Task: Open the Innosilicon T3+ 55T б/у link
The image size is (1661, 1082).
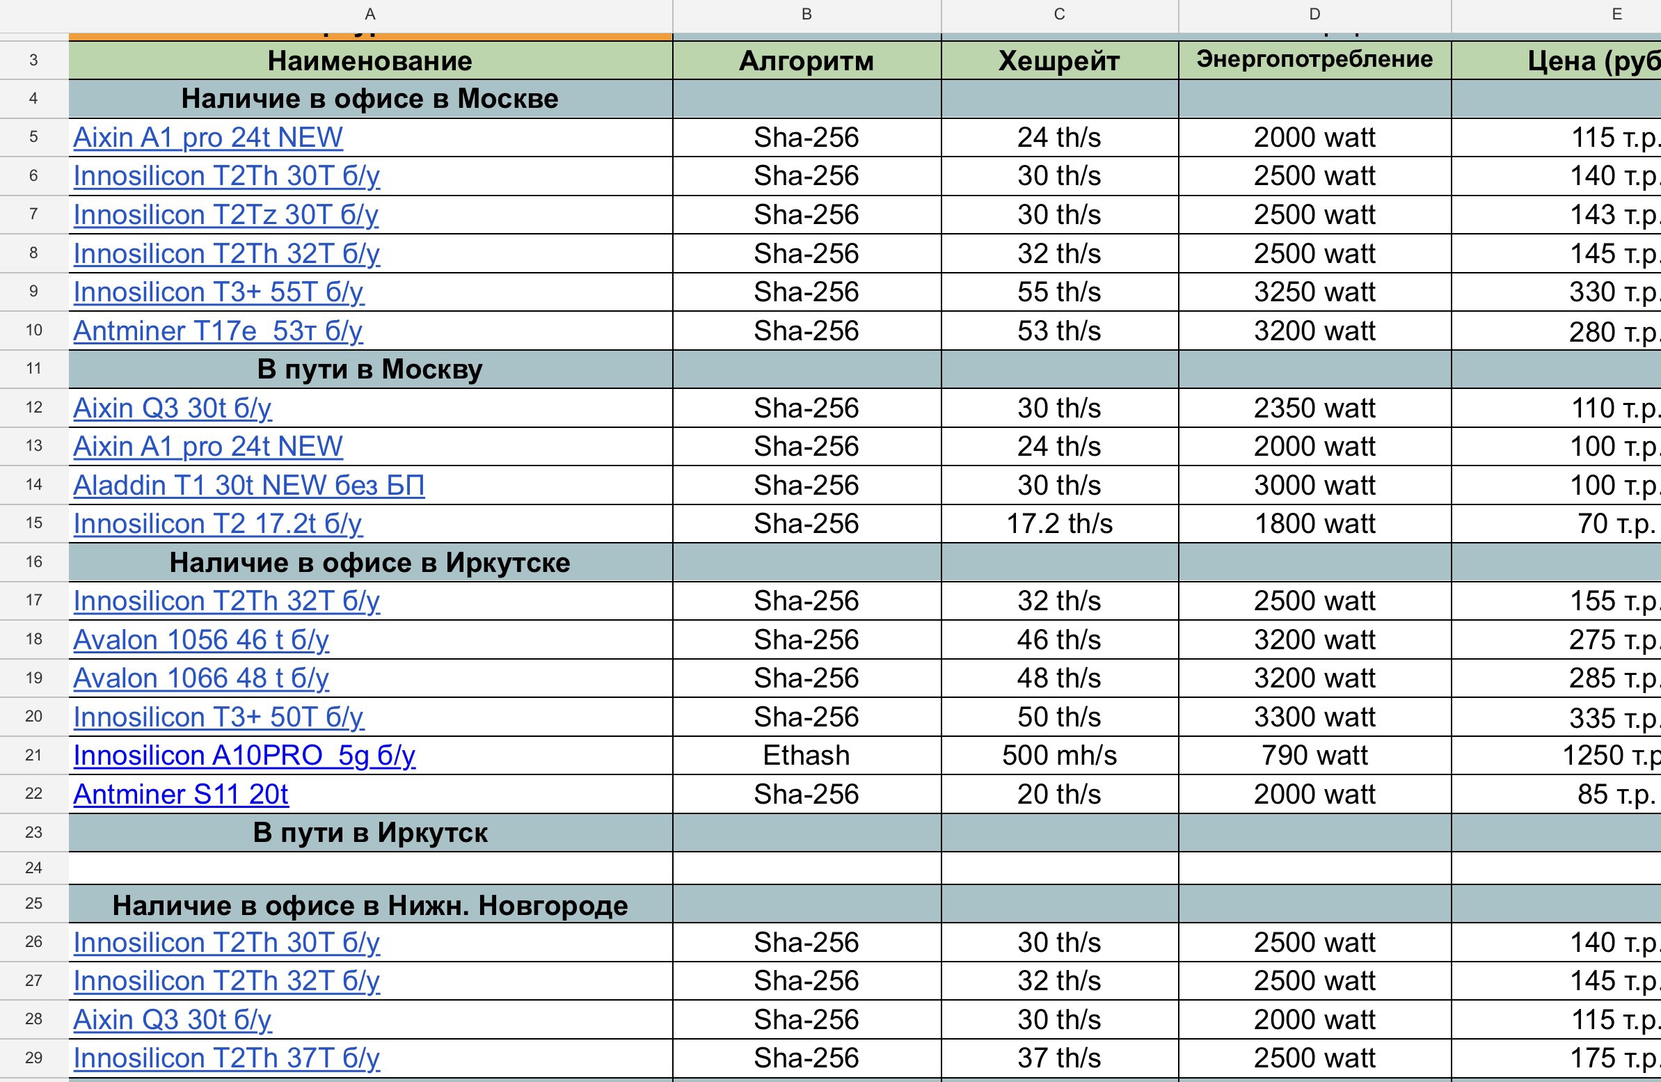Action: [x=218, y=292]
